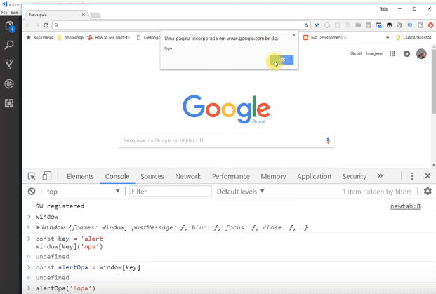This screenshot has width=436, height=294.
Task: Switch to the Network tab
Action: coord(187,177)
